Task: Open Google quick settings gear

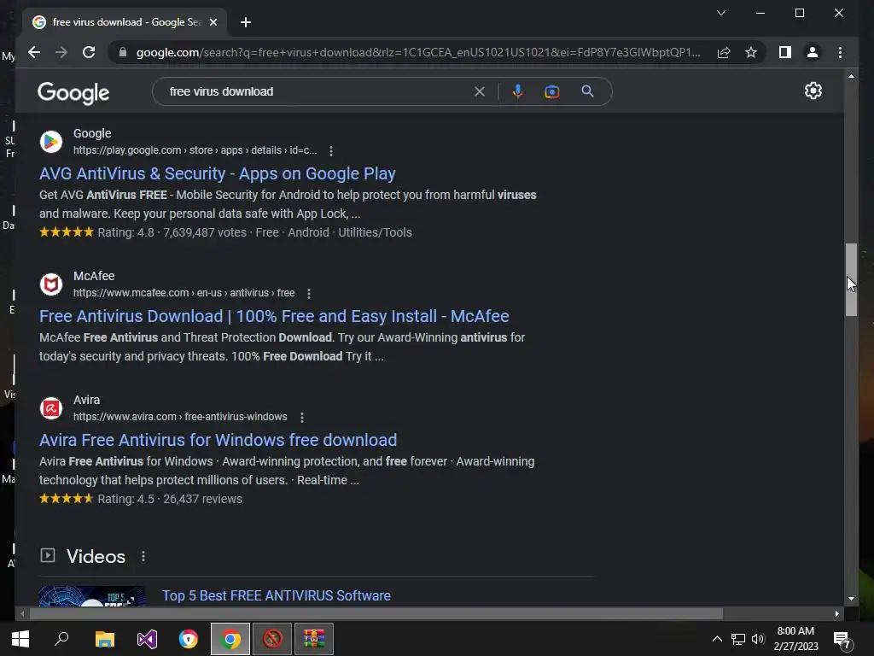Action: pos(813,91)
